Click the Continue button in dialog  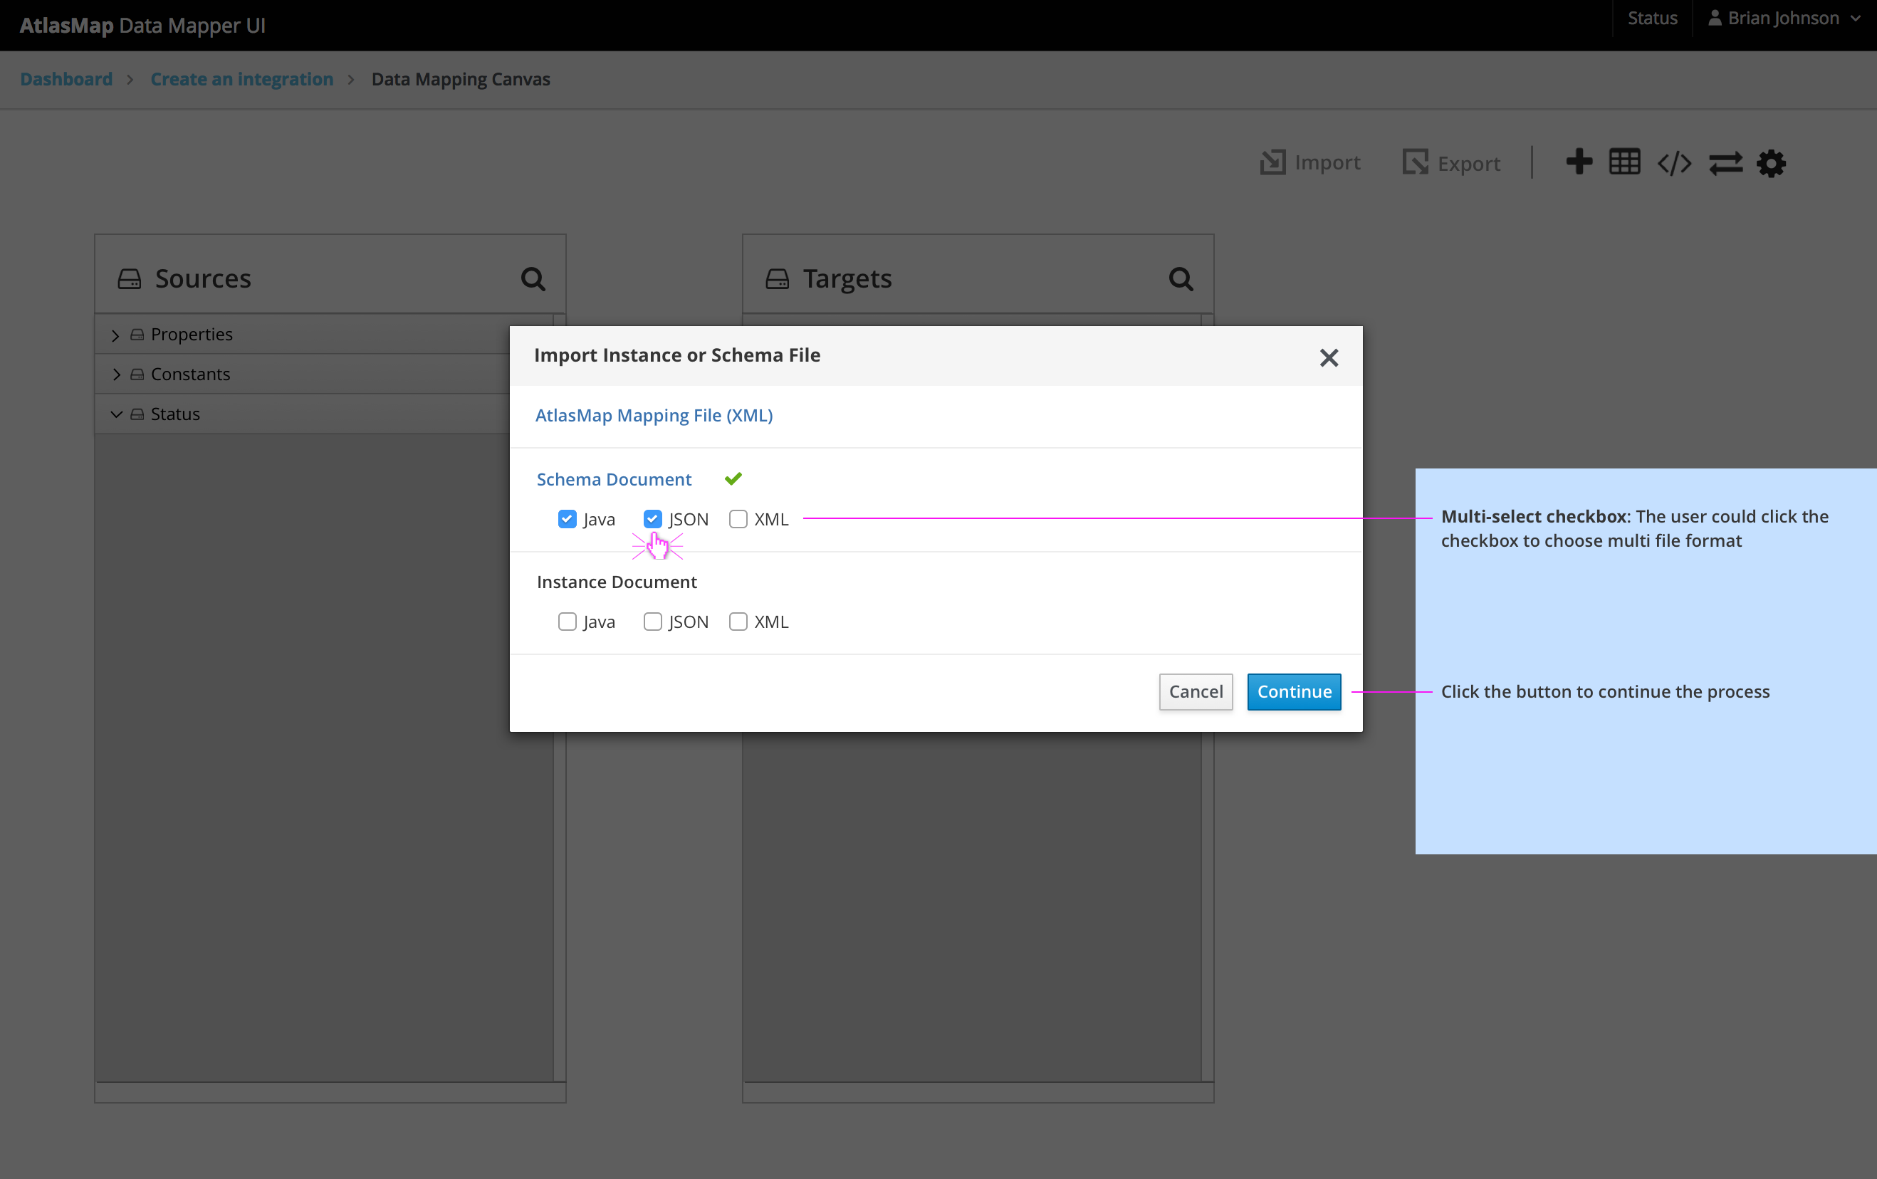1293,691
